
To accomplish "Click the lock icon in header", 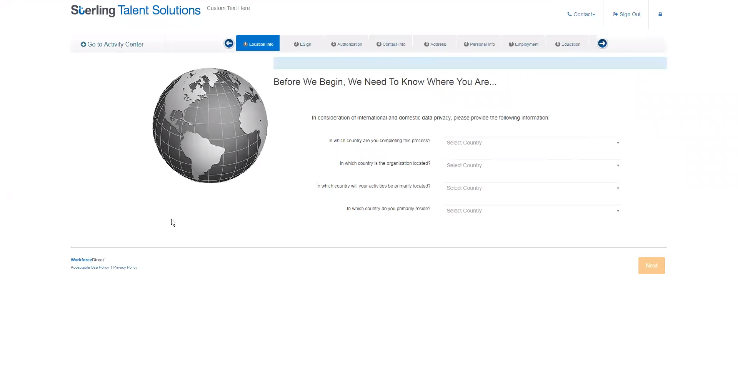I will click(x=660, y=14).
